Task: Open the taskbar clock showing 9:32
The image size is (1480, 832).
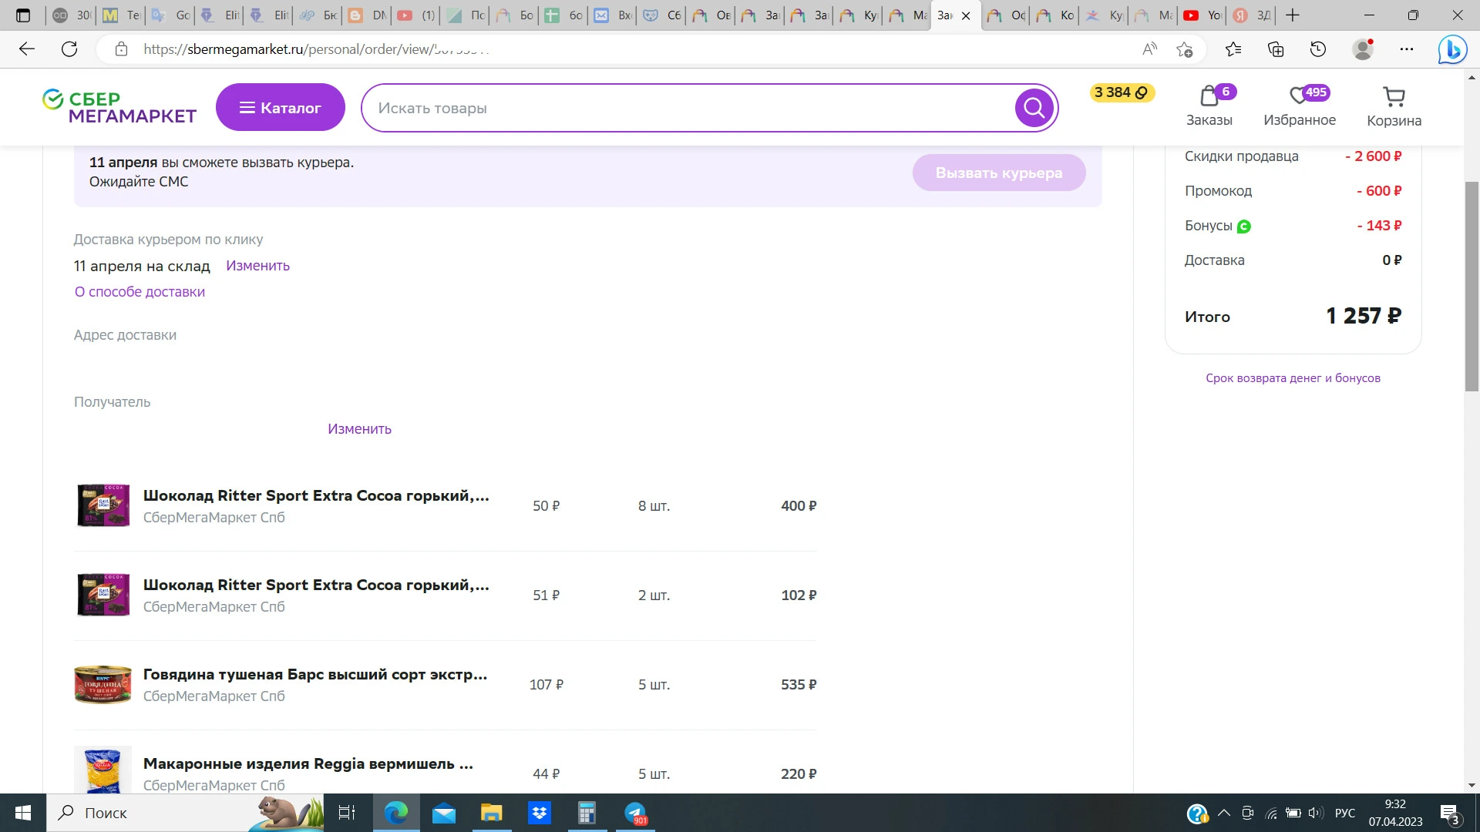Action: (1395, 813)
